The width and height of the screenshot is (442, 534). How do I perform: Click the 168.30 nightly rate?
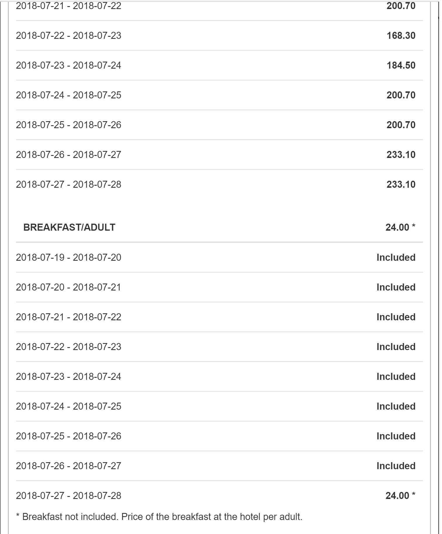tap(401, 36)
